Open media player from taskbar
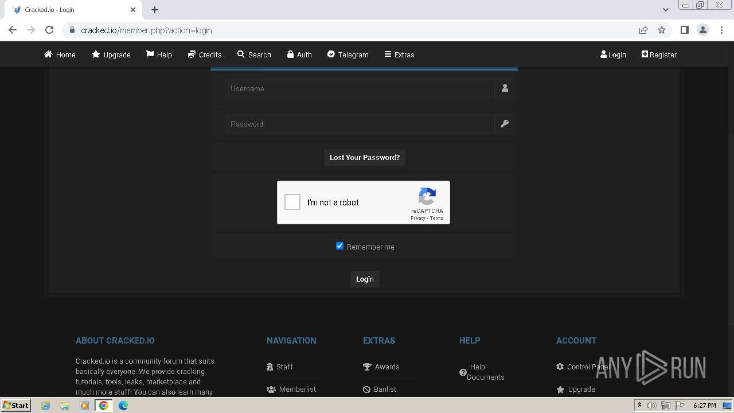Image resolution: width=734 pixels, height=413 pixels. pyautogui.click(x=84, y=406)
